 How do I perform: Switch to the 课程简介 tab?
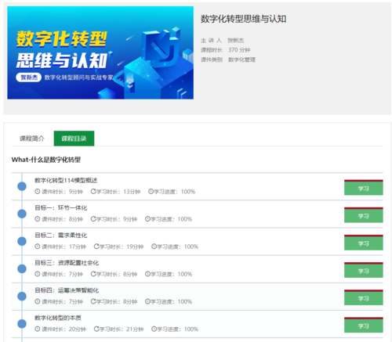tap(32, 139)
